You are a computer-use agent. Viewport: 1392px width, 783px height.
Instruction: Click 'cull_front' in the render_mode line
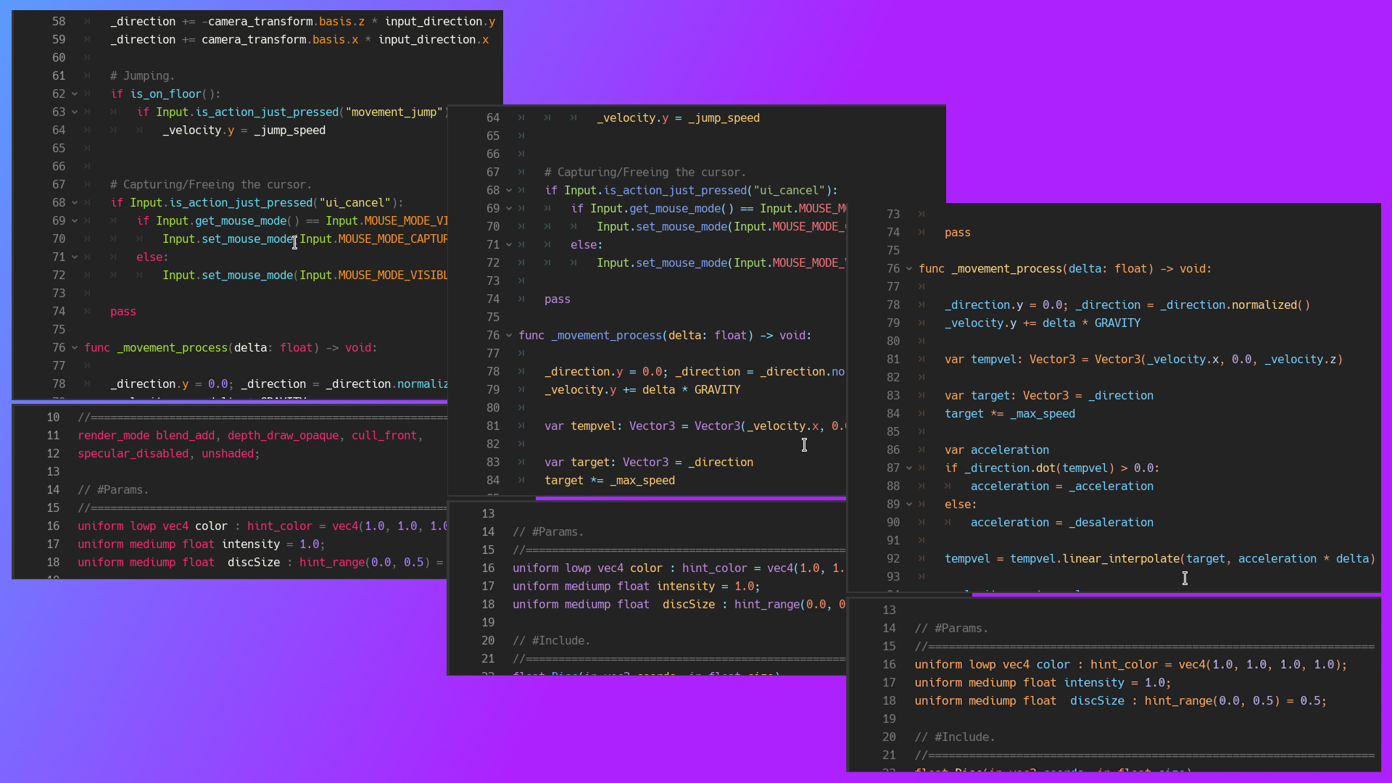(384, 436)
